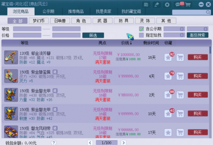Click the 筛选 filter button
The image size is (213, 145).
[93, 35]
